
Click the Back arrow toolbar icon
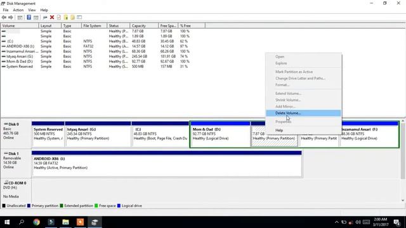click(4, 17)
